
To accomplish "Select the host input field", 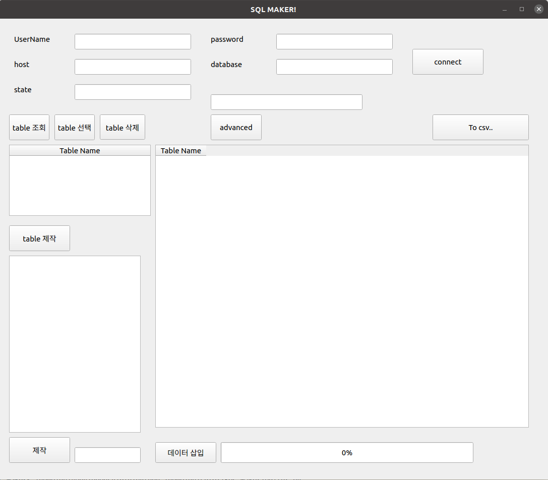I will tap(133, 67).
